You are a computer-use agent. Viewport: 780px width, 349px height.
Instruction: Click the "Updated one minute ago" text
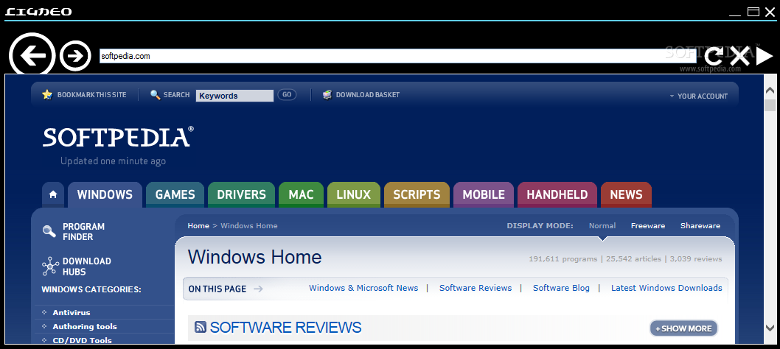coord(113,161)
